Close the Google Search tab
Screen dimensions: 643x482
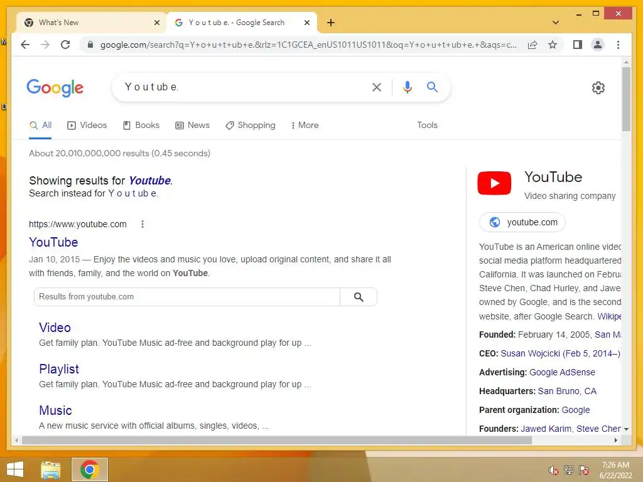(x=306, y=23)
